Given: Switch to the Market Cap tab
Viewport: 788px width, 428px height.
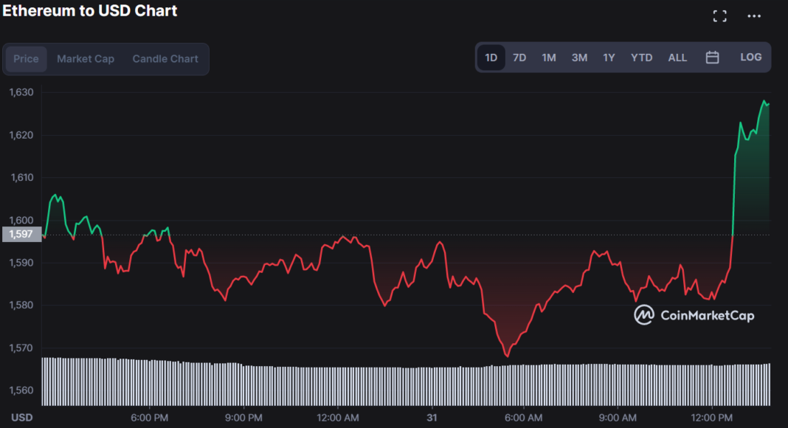Looking at the screenshot, I should point(85,58).
